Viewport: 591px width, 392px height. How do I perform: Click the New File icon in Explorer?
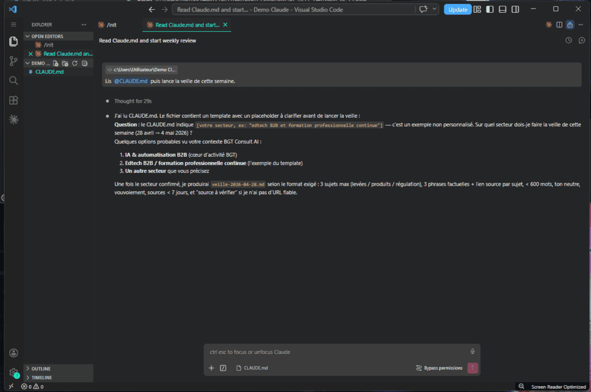click(56, 63)
